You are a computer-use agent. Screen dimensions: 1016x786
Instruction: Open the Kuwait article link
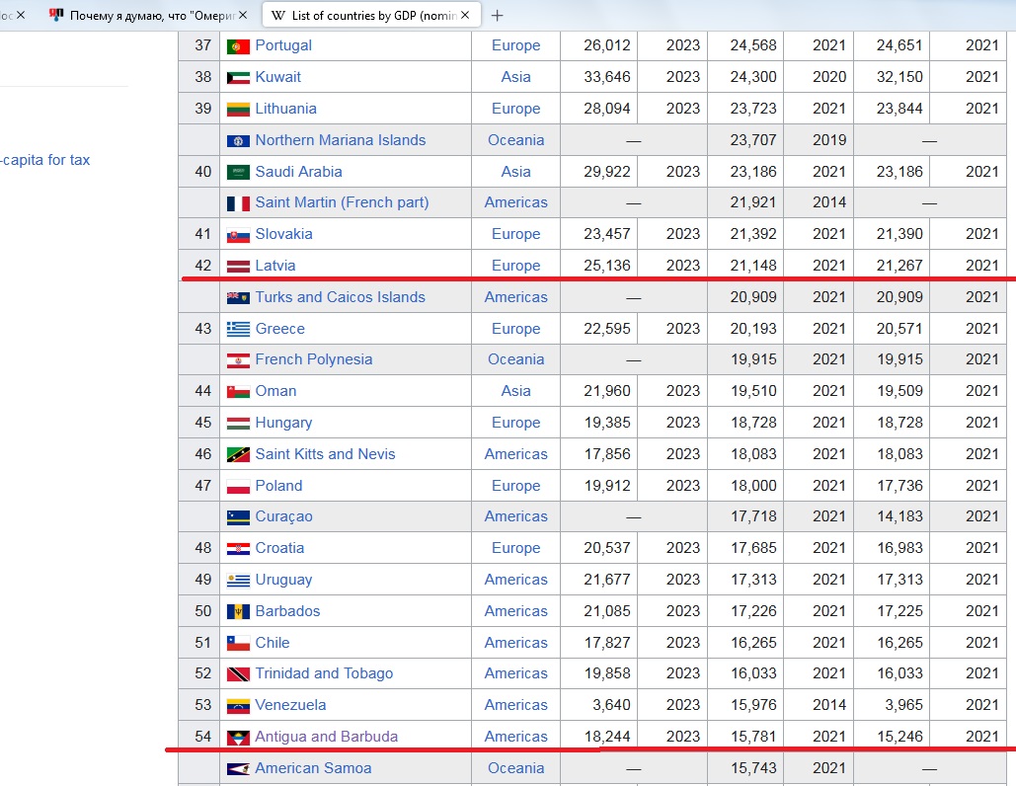(278, 76)
